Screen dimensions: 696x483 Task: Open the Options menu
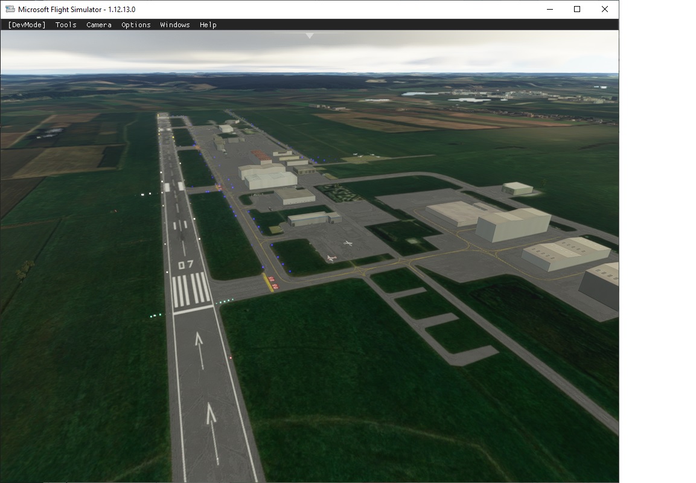[136, 25]
